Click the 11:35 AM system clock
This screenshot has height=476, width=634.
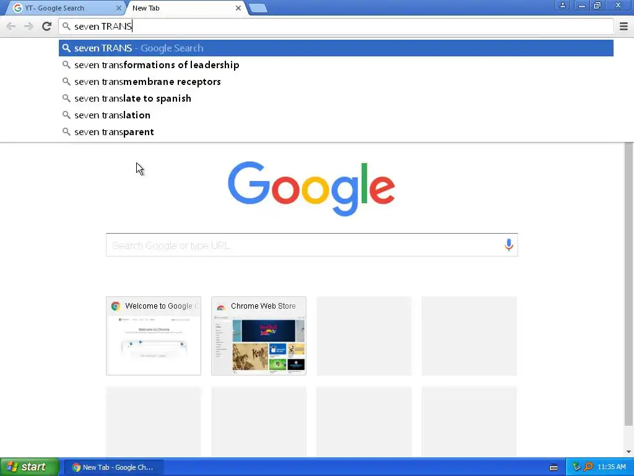click(x=611, y=467)
